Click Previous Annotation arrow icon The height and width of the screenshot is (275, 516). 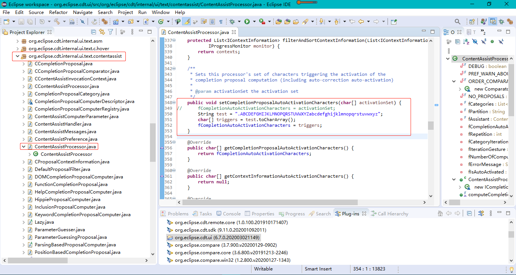coord(337,22)
